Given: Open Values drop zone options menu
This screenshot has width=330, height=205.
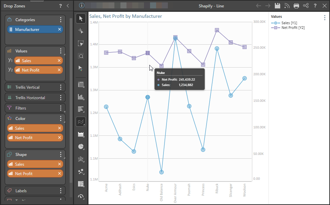Looking at the screenshot, I should click(61, 51).
